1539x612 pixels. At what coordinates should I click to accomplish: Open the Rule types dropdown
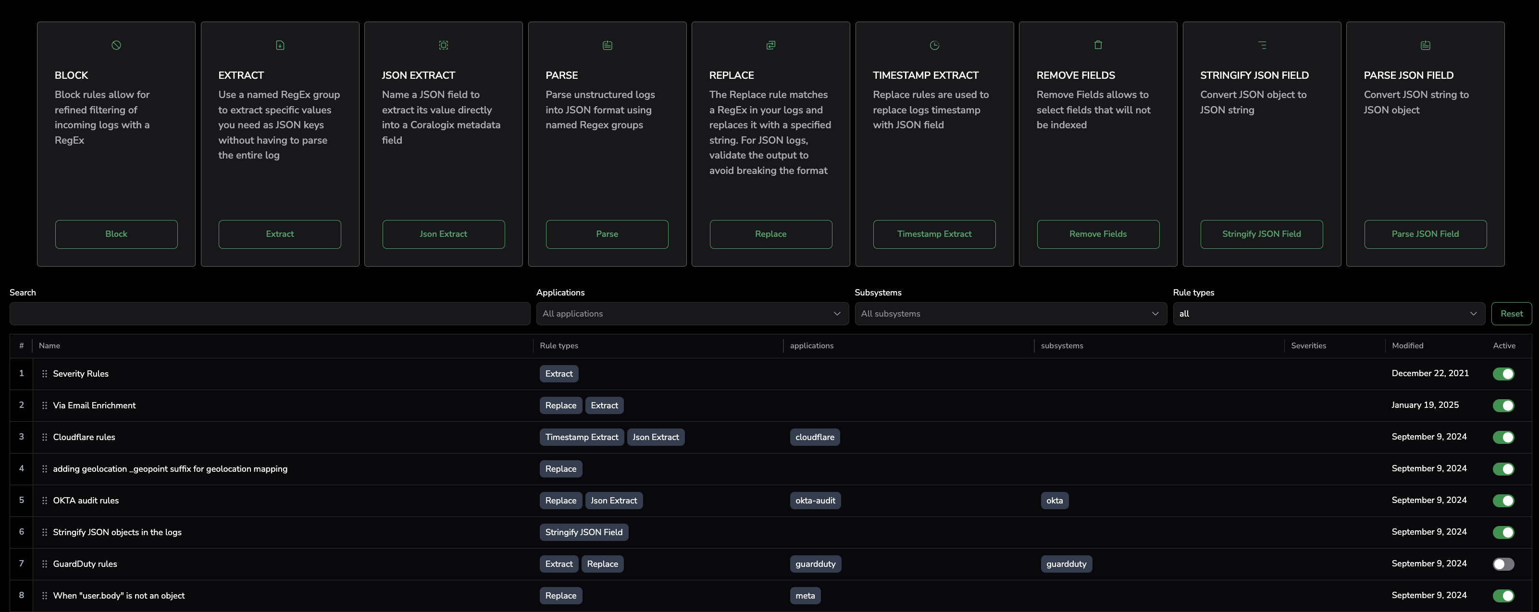click(1328, 314)
